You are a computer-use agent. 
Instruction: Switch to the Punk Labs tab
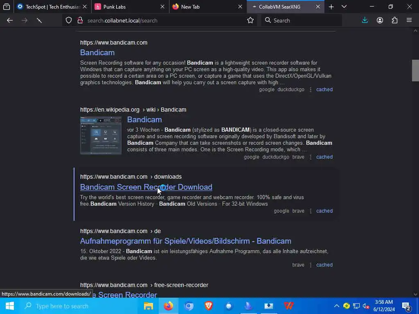pyautogui.click(x=130, y=7)
